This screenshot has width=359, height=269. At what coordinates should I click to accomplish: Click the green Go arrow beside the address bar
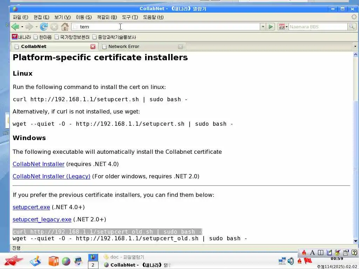(x=271, y=27)
